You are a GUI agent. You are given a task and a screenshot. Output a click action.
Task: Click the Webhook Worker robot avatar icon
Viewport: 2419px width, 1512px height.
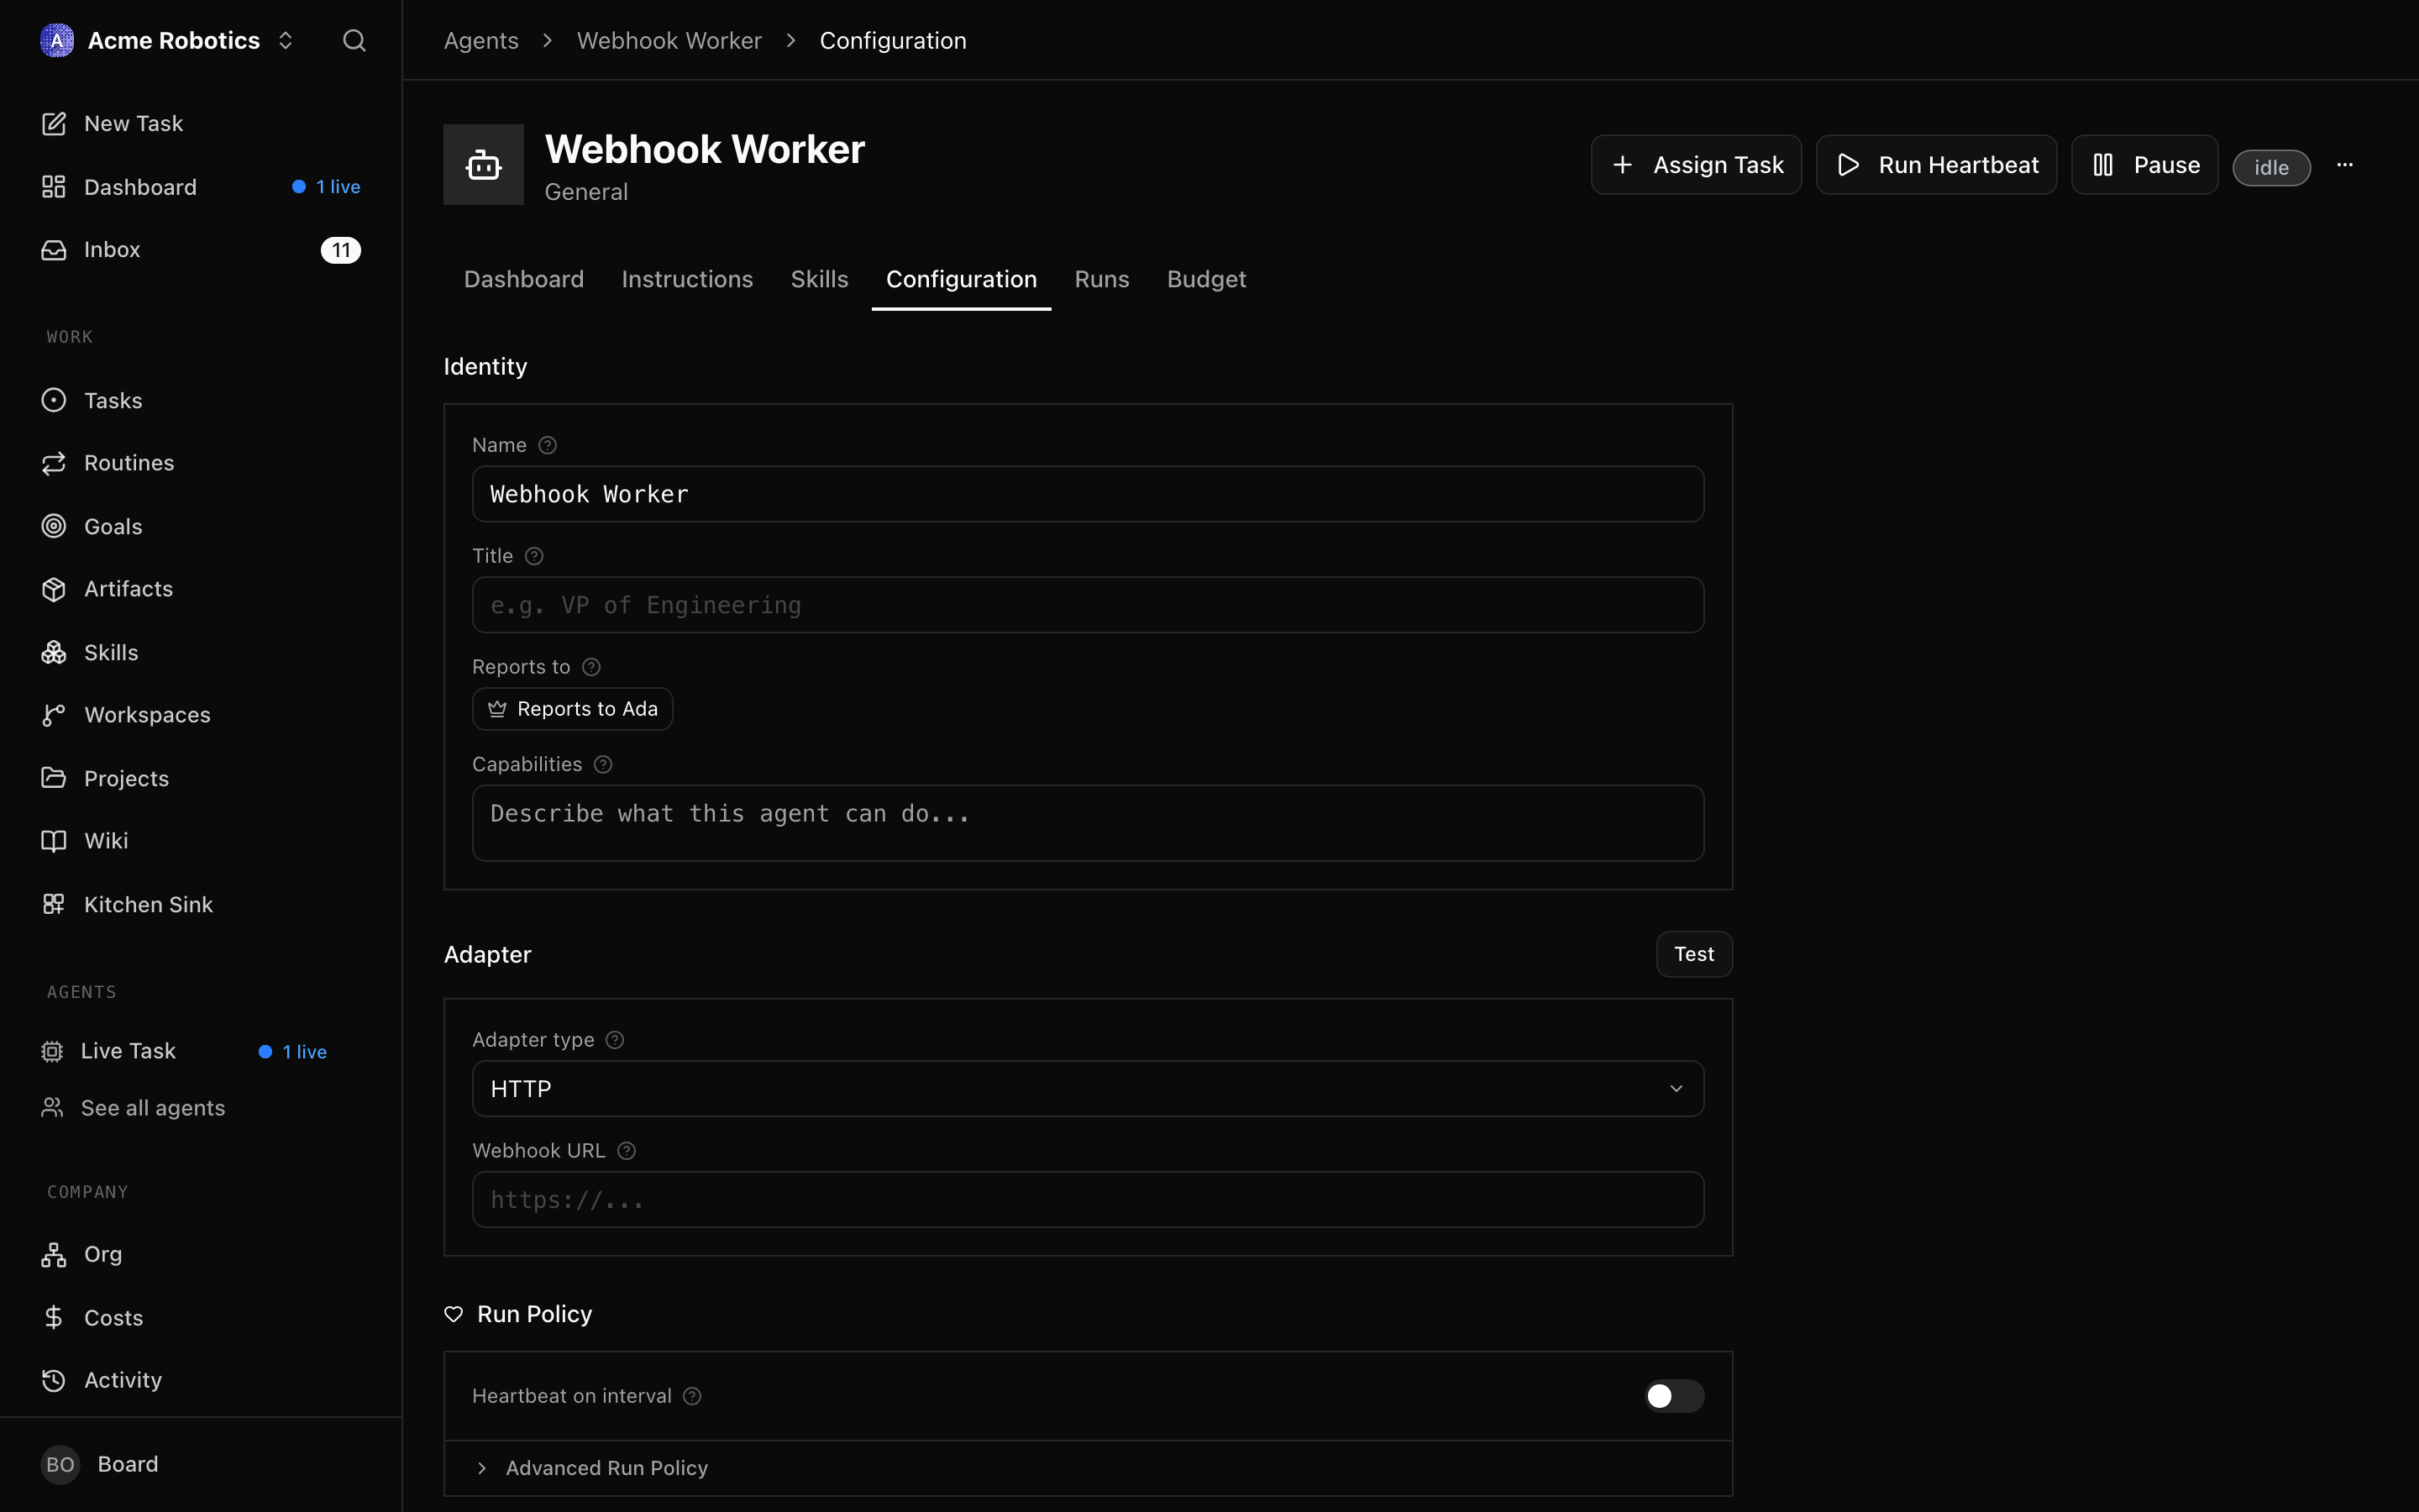pyautogui.click(x=484, y=165)
